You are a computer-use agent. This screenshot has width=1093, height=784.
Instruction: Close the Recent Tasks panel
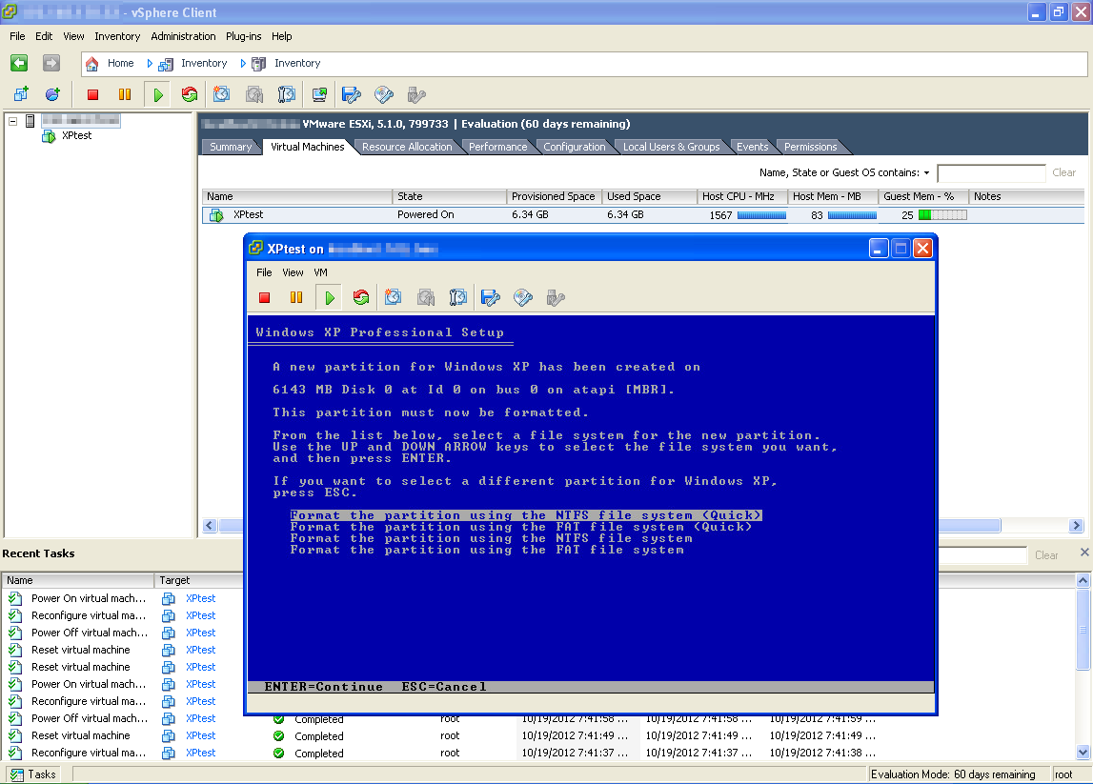pyautogui.click(x=1083, y=552)
